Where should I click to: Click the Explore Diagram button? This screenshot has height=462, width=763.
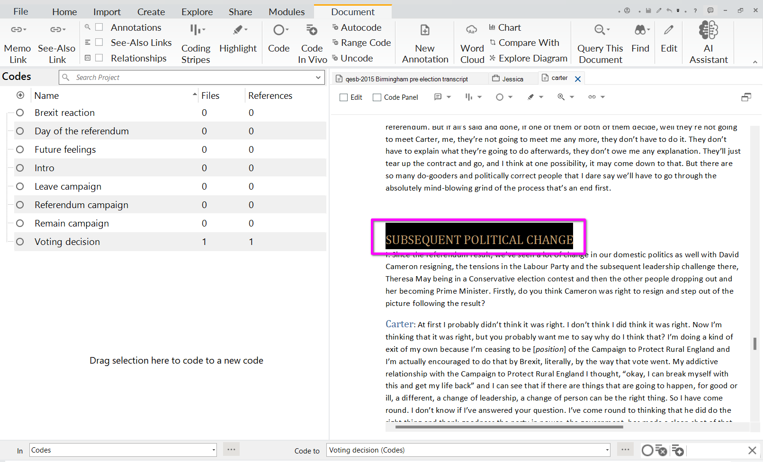coord(528,58)
